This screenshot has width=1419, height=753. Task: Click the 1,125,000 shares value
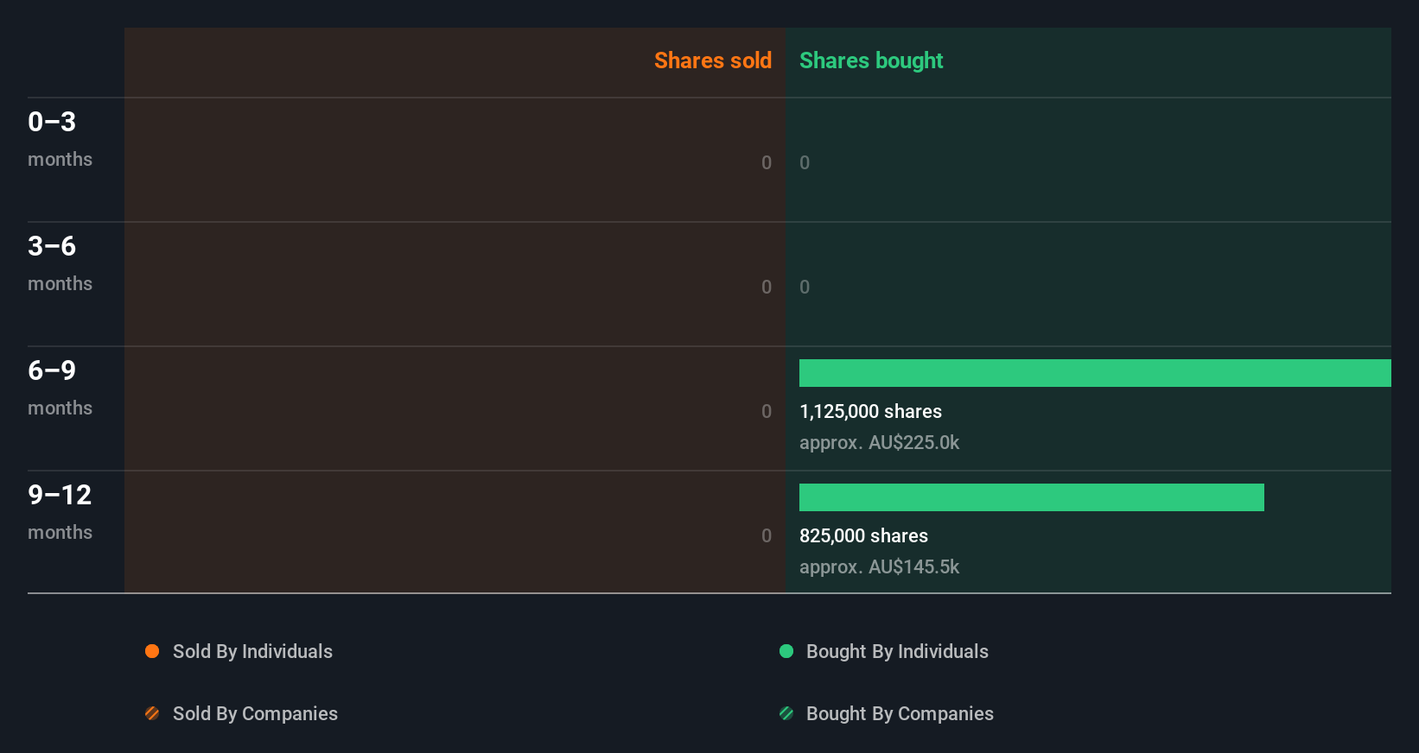point(870,411)
